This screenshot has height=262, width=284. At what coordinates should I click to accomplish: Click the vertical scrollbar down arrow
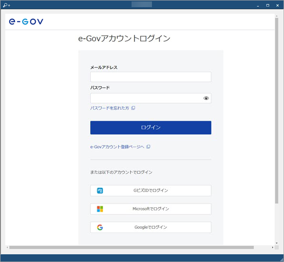(x=276, y=243)
